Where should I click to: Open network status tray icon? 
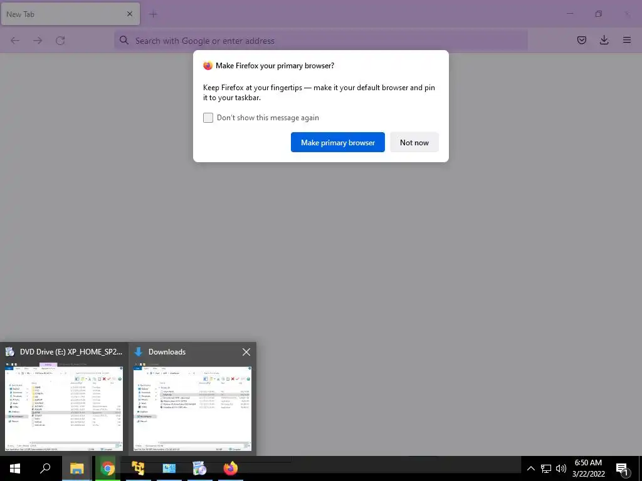pos(546,468)
